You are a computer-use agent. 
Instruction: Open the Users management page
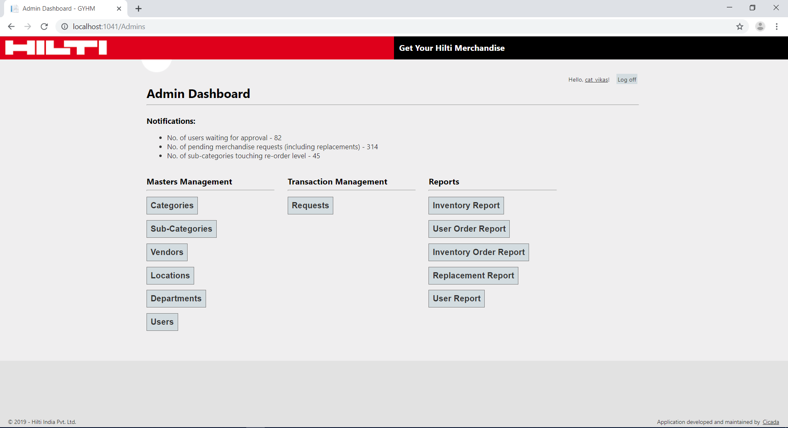point(162,322)
